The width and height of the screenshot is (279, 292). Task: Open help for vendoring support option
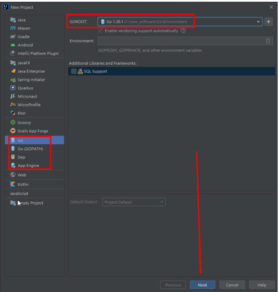click(183, 30)
